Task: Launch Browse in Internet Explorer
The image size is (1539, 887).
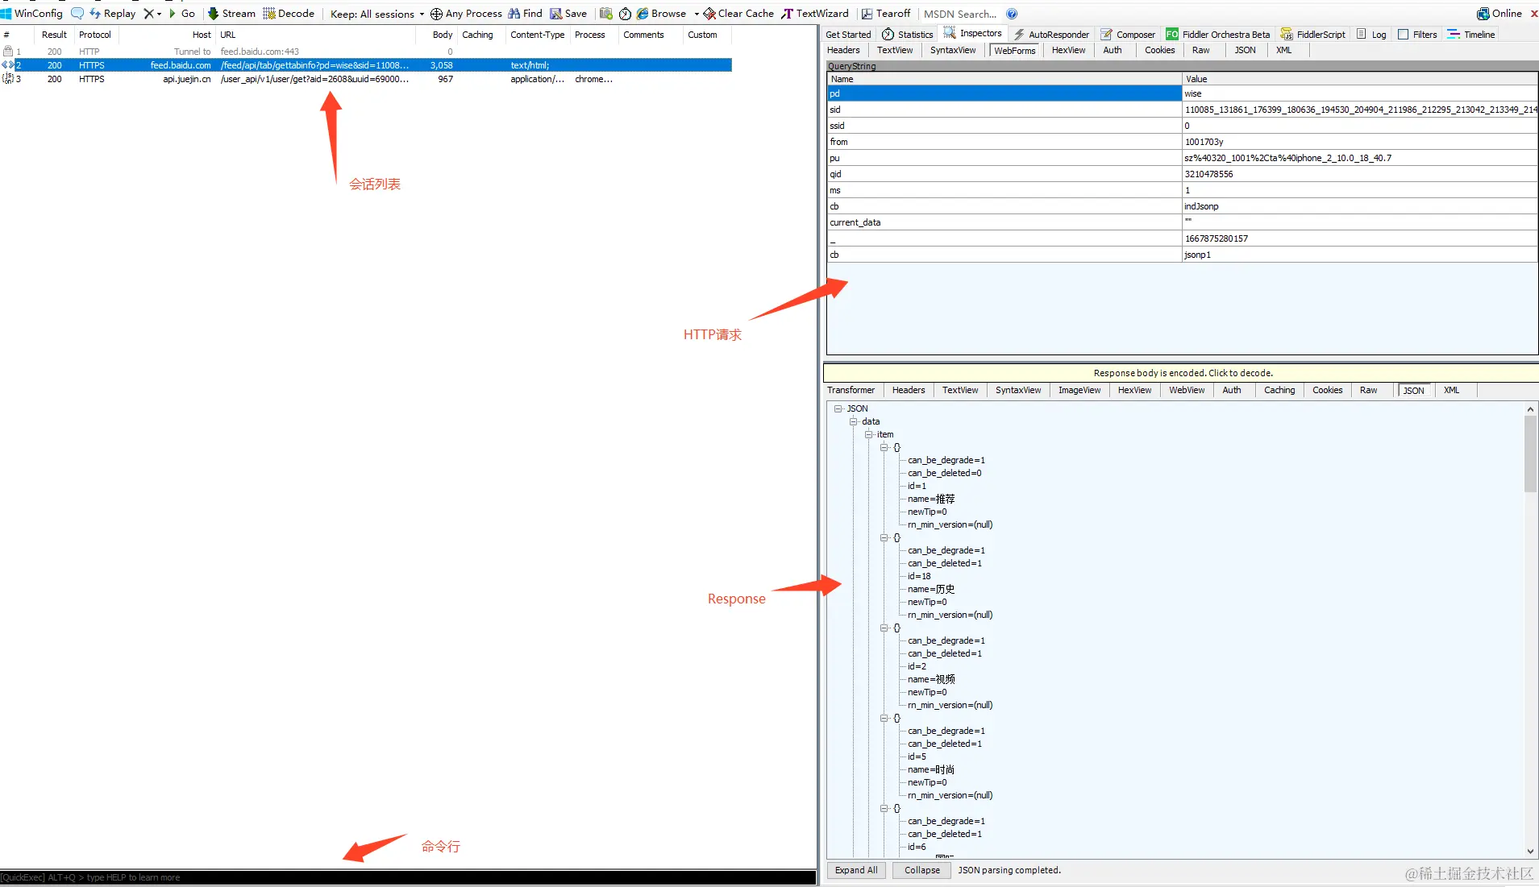Action: tap(662, 13)
